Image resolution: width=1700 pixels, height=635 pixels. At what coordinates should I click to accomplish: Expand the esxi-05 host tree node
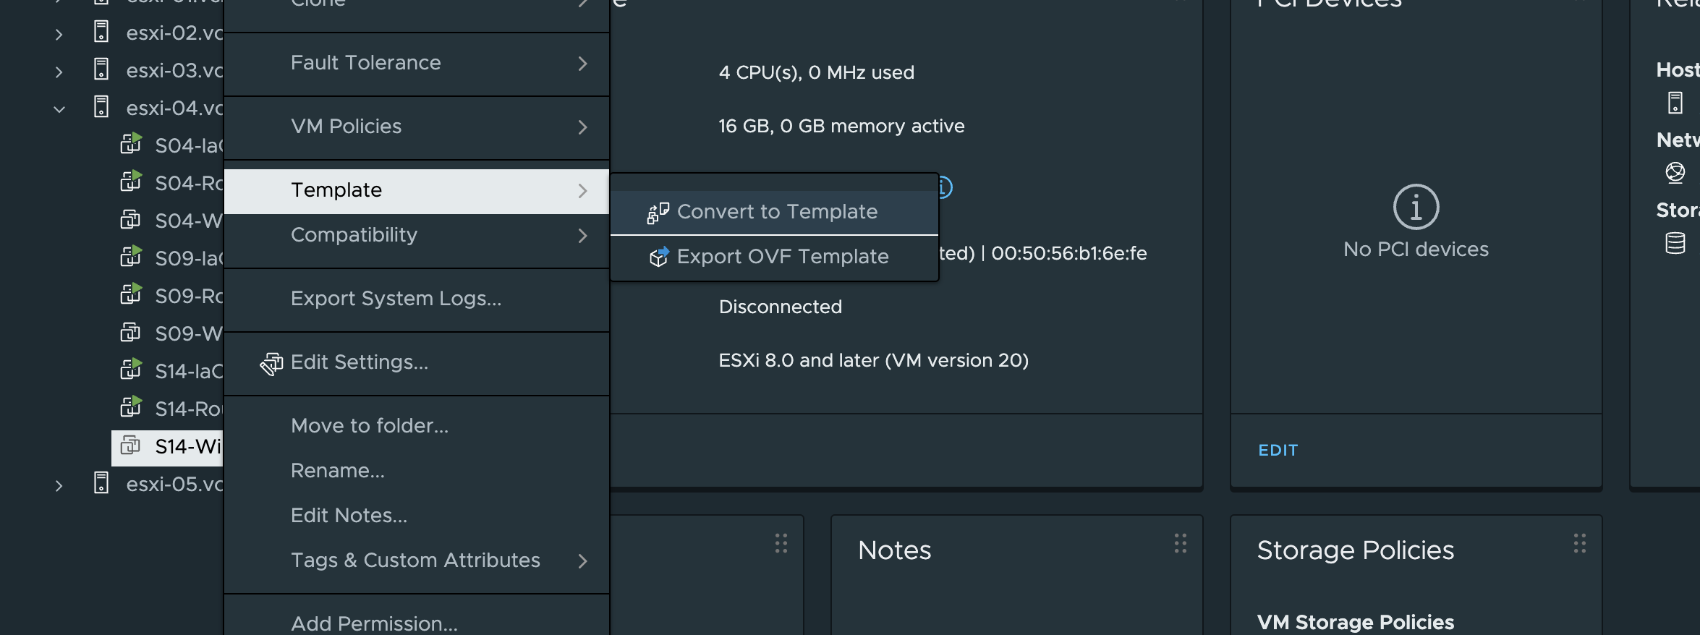[x=59, y=485]
